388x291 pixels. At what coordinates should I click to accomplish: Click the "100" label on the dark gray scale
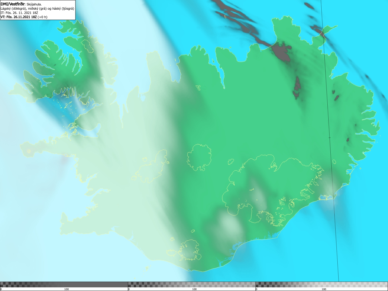click(x=66, y=289)
